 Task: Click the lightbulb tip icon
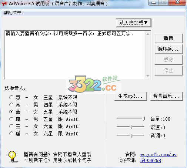coord(12,157)
